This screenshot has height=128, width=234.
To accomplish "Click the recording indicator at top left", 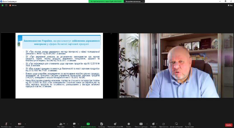I will (x=13, y=5).
